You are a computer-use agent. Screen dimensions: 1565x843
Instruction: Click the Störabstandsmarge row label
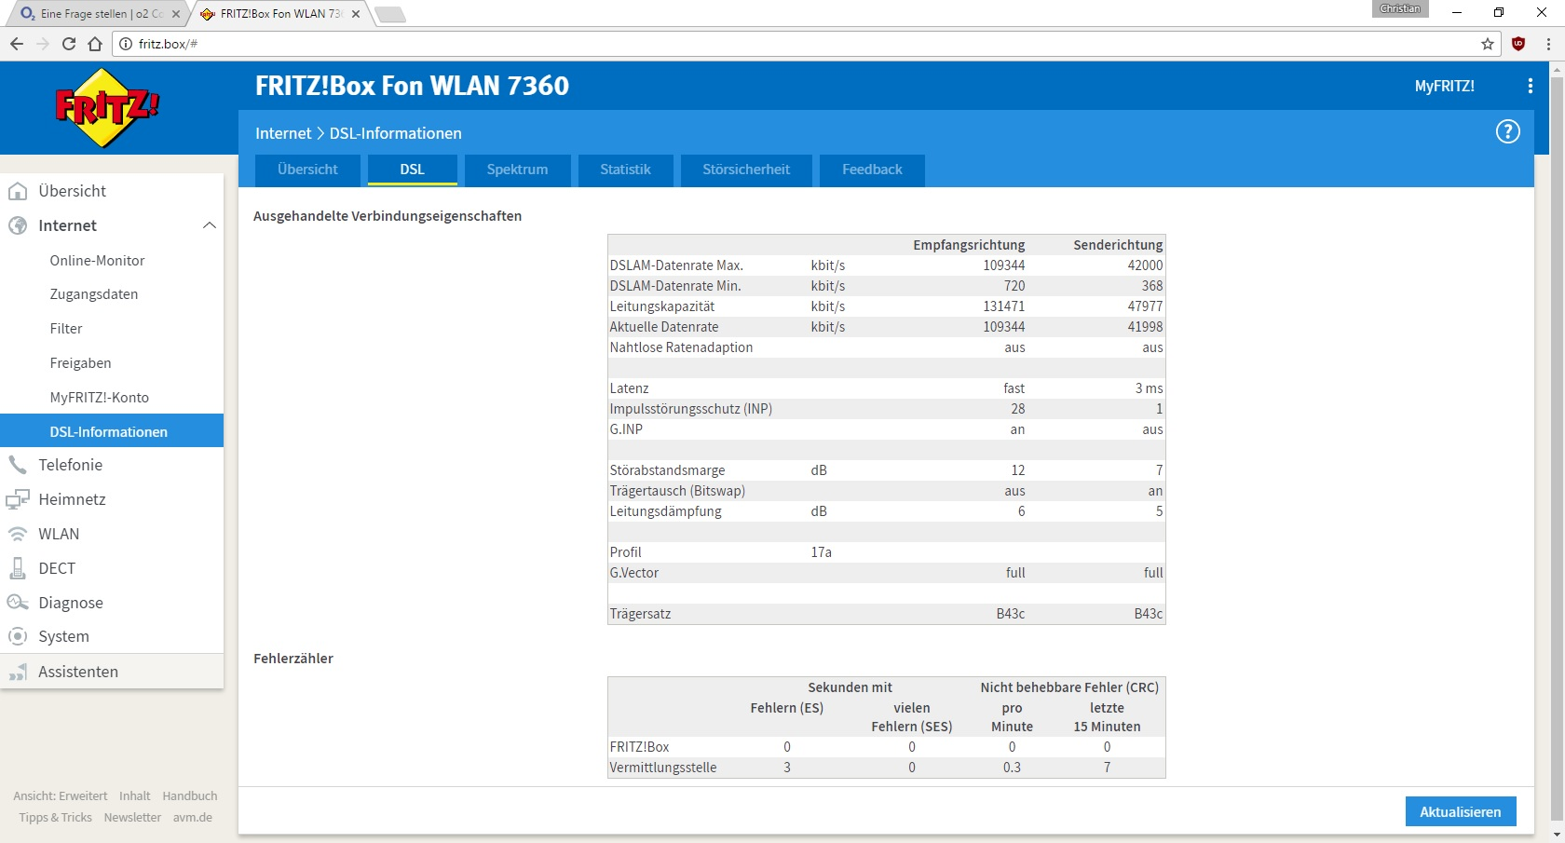click(667, 470)
